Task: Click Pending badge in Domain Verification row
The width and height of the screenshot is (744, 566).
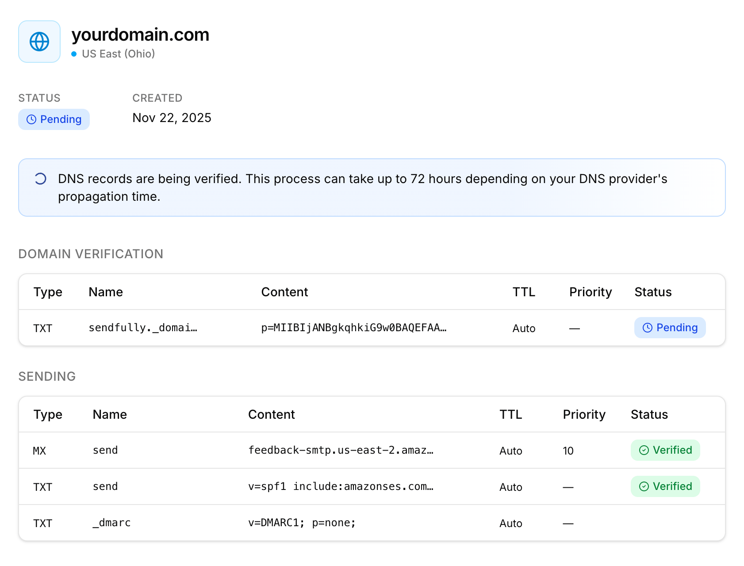Action: click(x=670, y=328)
